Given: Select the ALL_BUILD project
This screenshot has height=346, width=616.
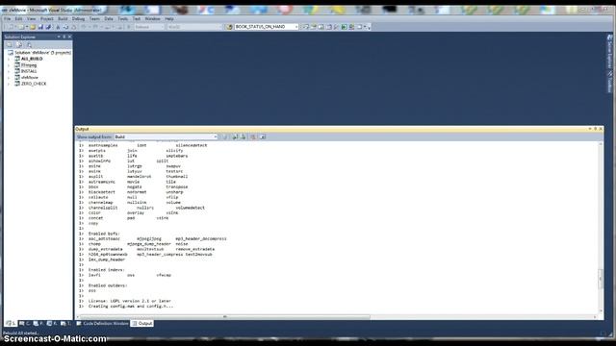Looking at the screenshot, I should pos(32,59).
